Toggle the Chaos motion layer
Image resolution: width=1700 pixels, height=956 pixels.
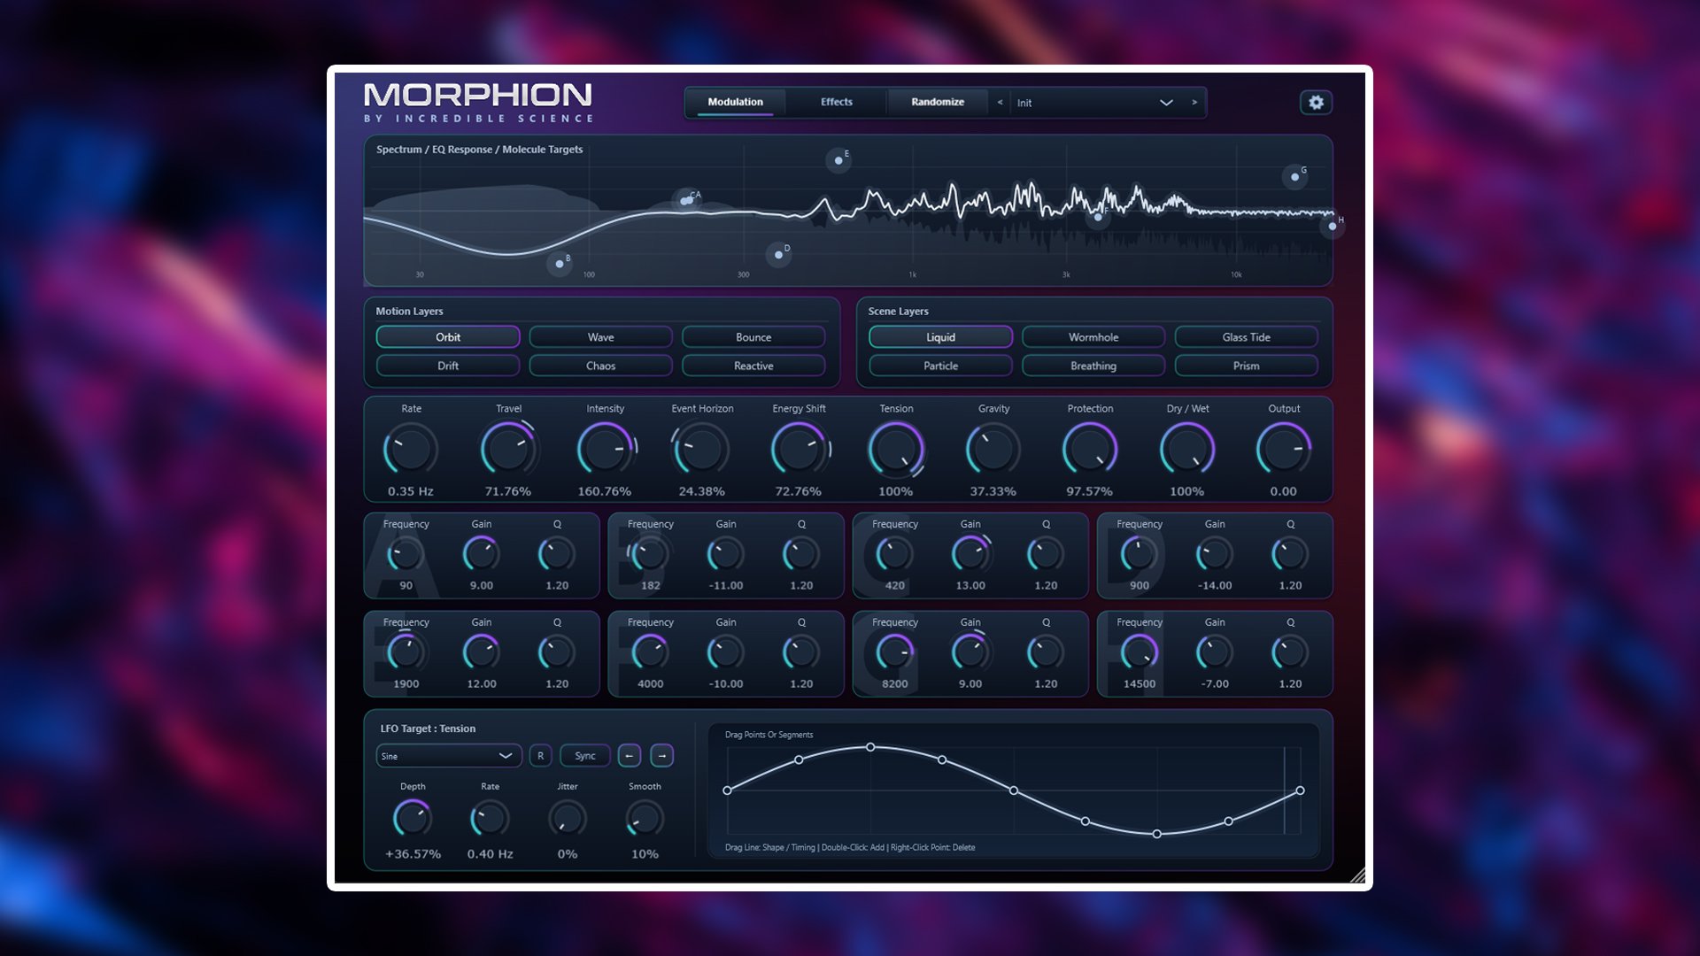(x=600, y=366)
